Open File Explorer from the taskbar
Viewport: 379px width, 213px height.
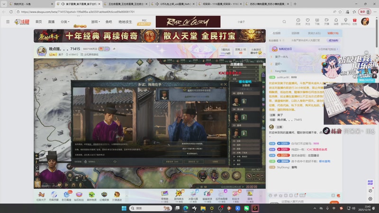(x=203, y=208)
